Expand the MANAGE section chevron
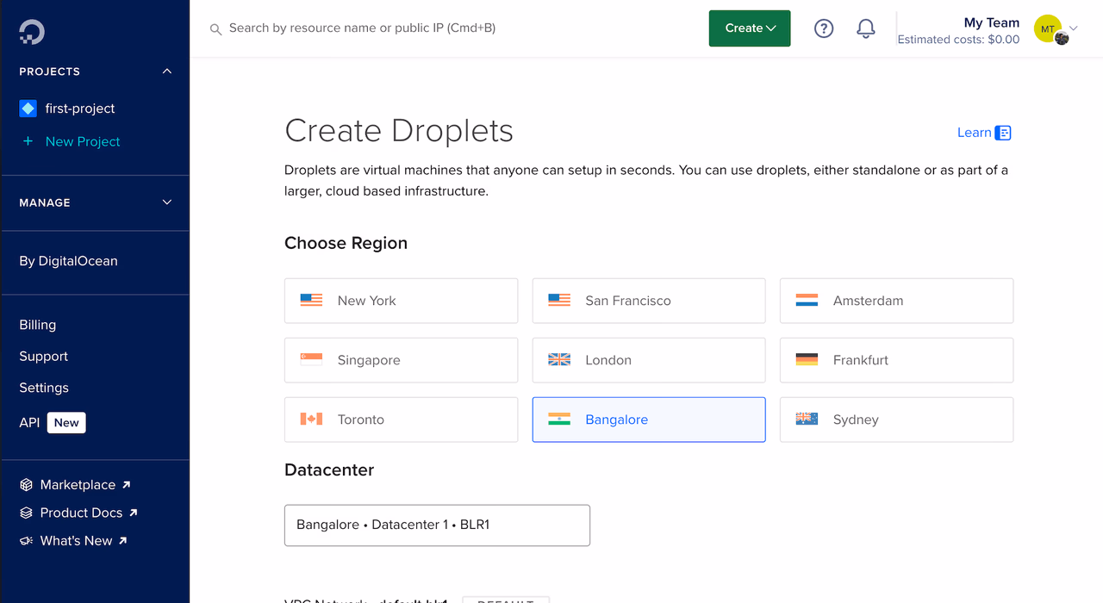This screenshot has height=603, width=1103. click(167, 202)
